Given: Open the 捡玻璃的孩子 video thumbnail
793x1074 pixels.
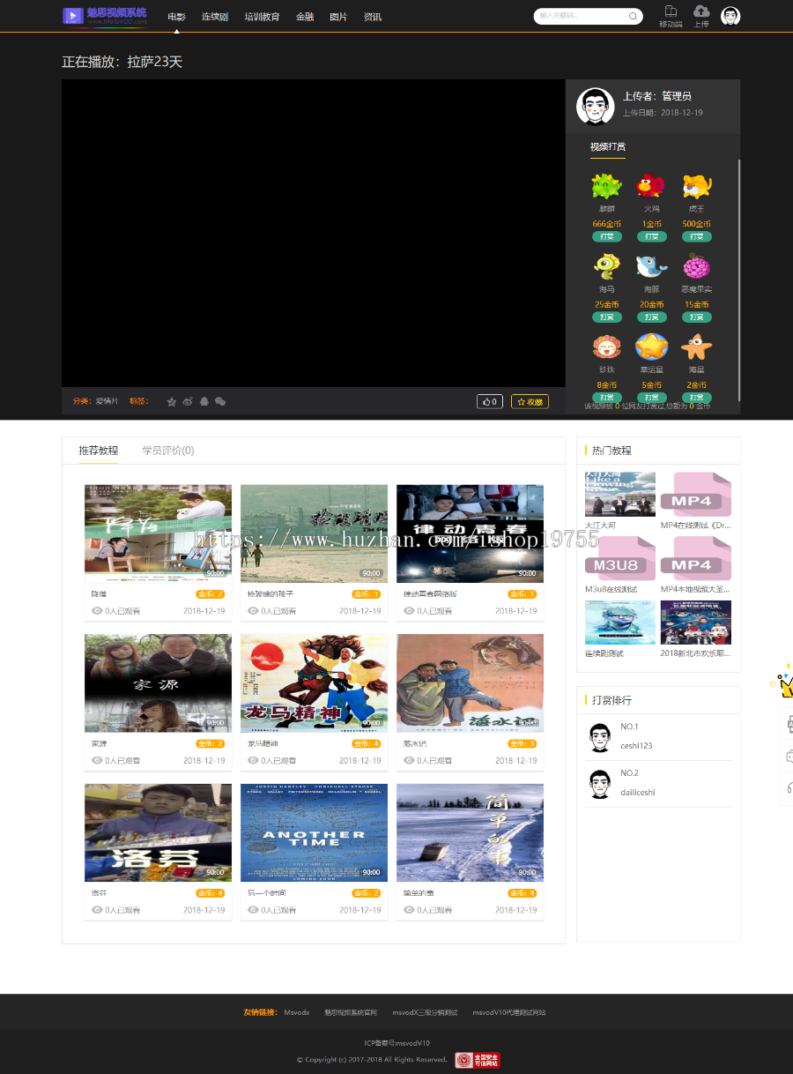Looking at the screenshot, I should pos(314,533).
